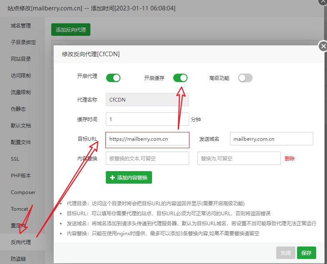The height and width of the screenshot is (264, 327).
Task: Click the 被替换的文本 input field
Action: coord(147,158)
